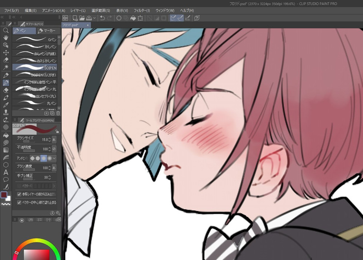The image size is (363, 260).
Task: Save file using command bar icon
Action: click(89, 18)
